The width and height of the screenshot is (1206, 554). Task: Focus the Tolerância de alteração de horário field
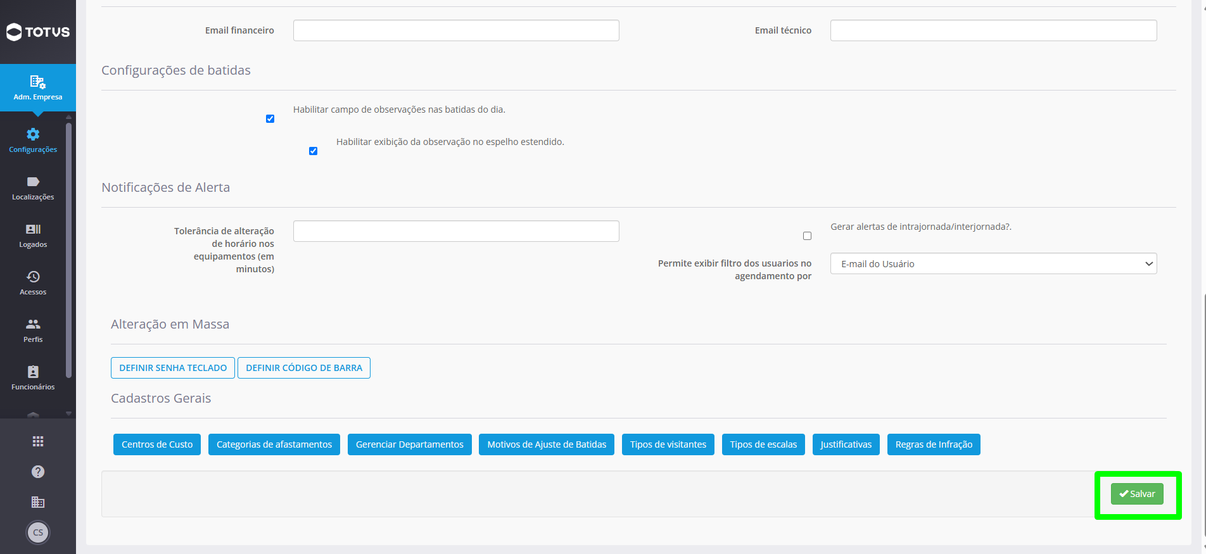456,231
